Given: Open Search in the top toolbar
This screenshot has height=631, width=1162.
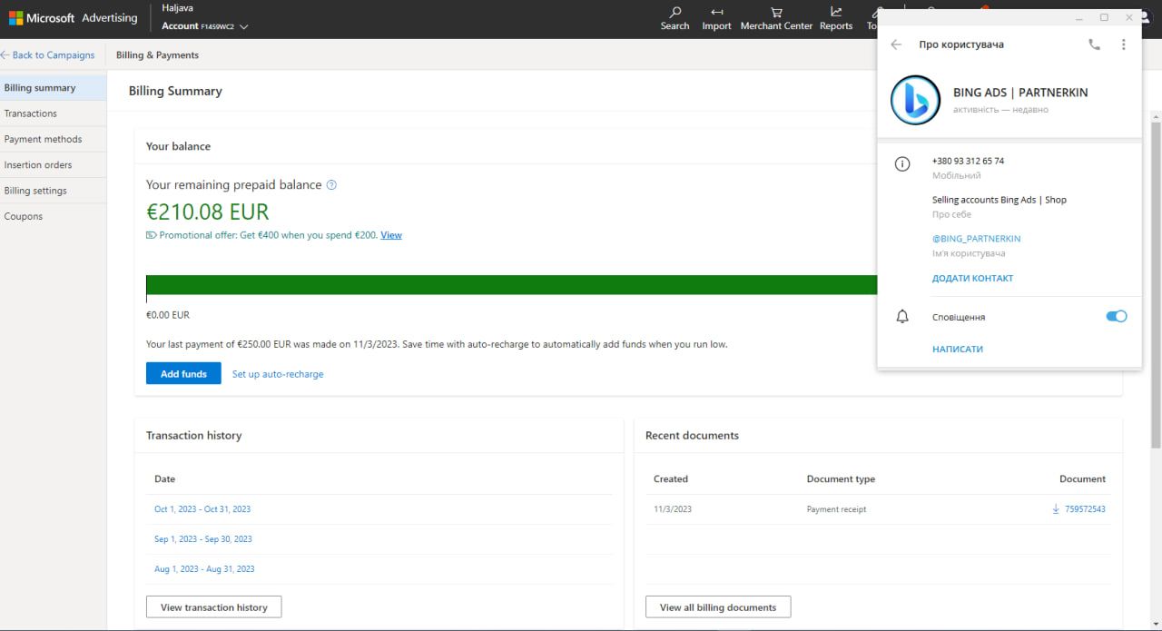Looking at the screenshot, I should (675, 18).
